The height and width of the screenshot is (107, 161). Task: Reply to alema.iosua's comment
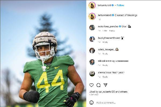pyautogui.click(x=105, y=77)
